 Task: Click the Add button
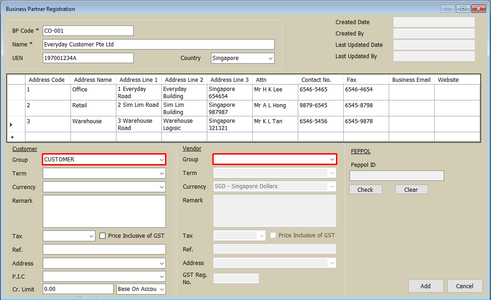(426, 286)
